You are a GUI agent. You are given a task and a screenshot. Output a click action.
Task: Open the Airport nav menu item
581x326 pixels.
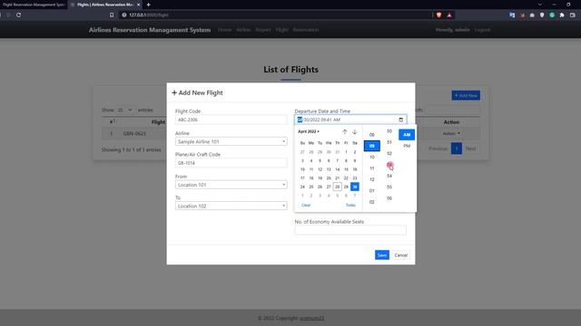click(x=263, y=30)
